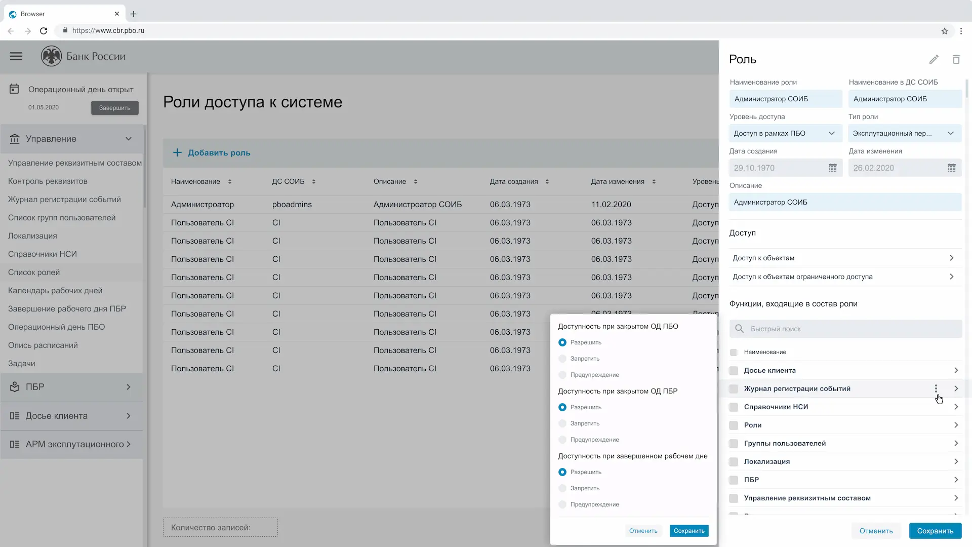The width and height of the screenshot is (972, 547).
Task: Open the Тип роли dropdown
Action: (904, 133)
